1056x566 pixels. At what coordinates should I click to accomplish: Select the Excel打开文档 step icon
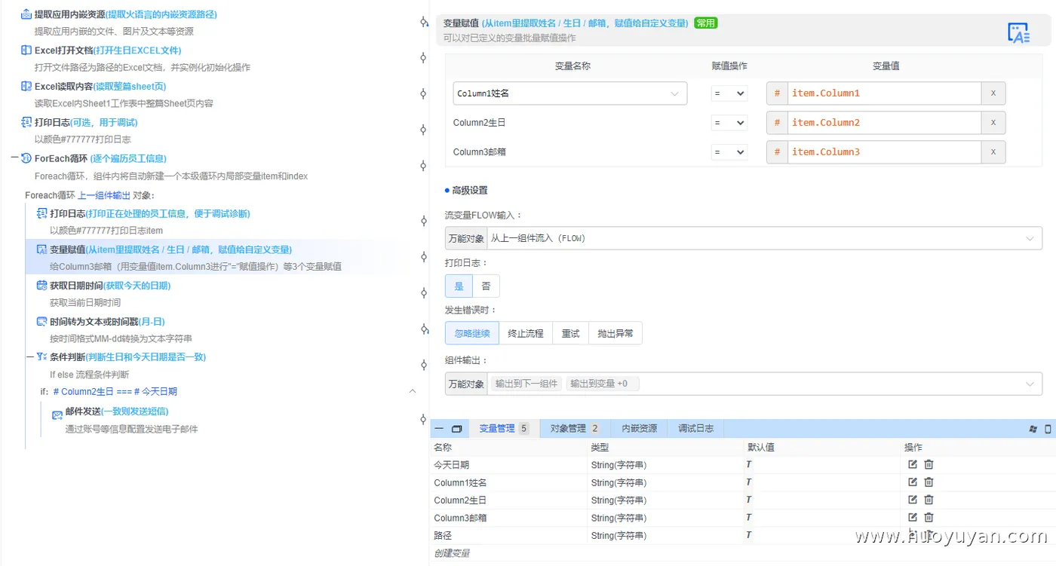click(x=26, y=50)
